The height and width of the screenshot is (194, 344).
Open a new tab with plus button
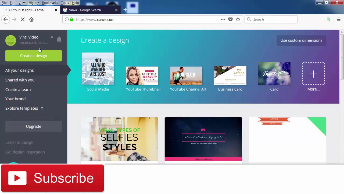[x=125, y=10]
